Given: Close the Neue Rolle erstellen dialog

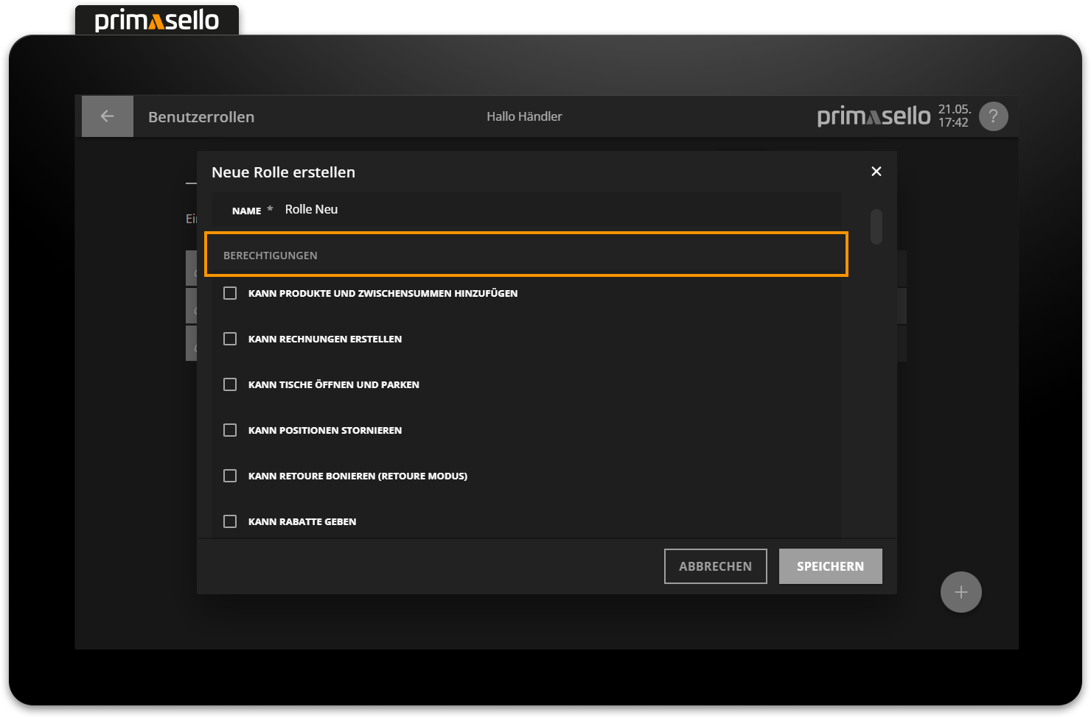Looking at the screenshot, I should tap(876, 172).
